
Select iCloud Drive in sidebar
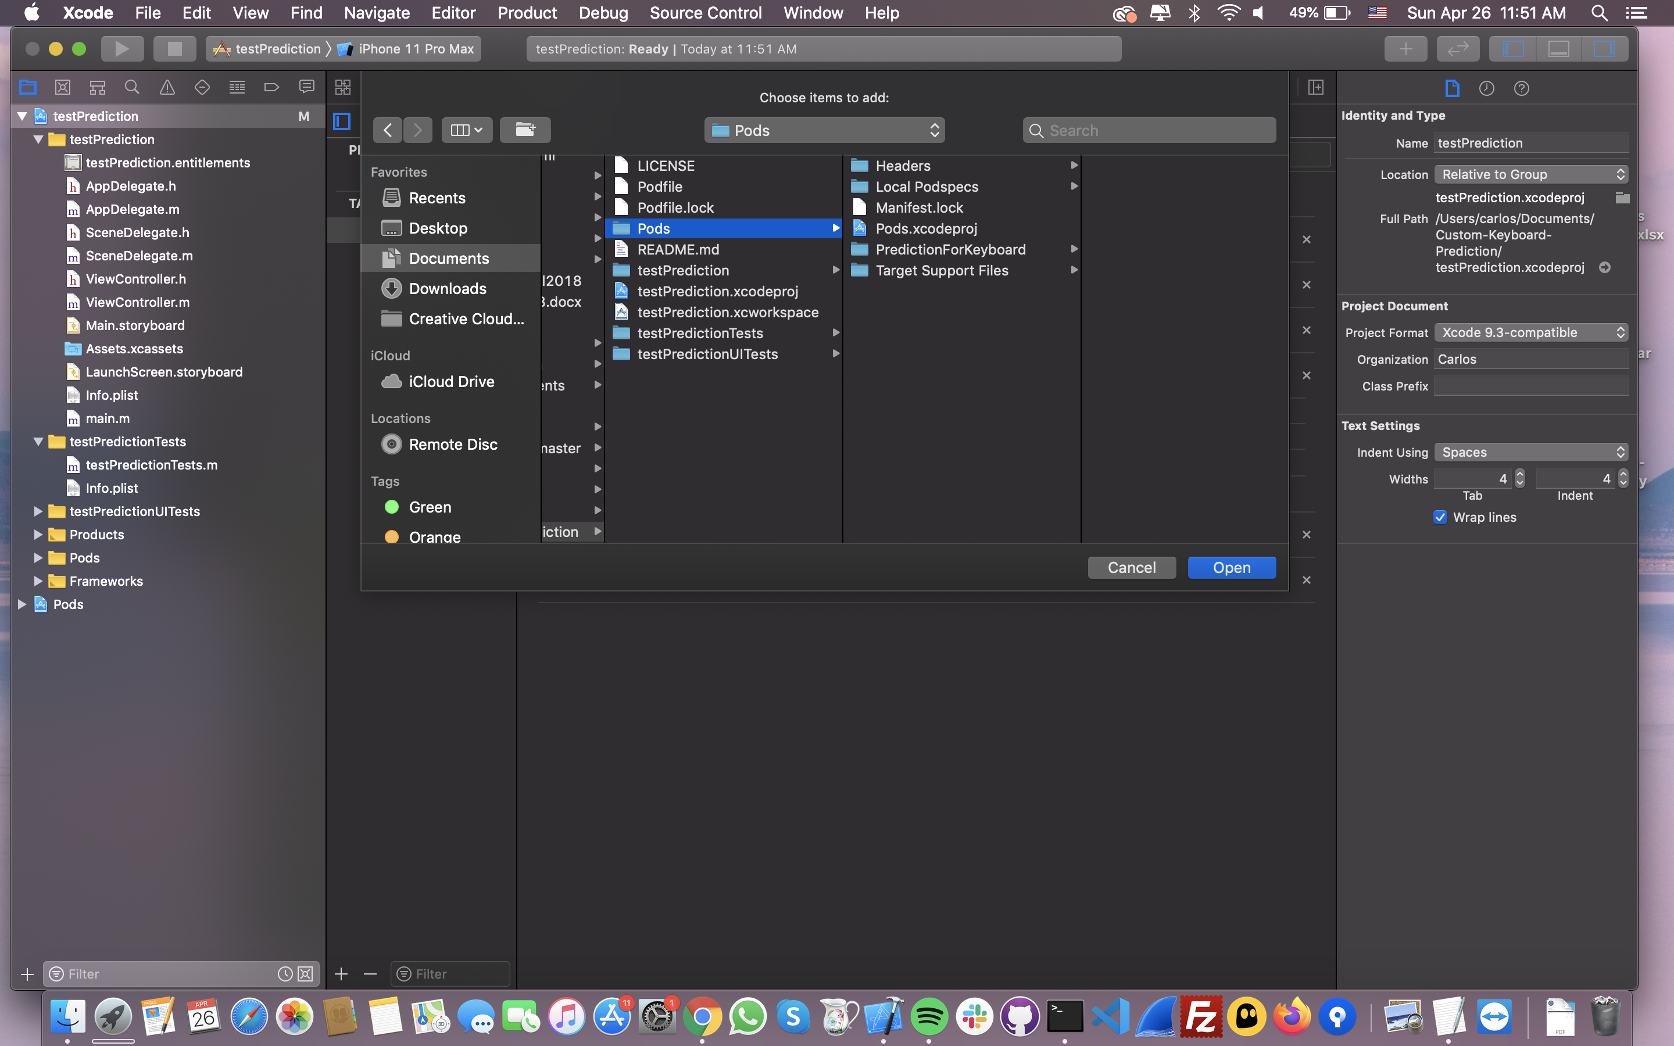tap(450, 382)
